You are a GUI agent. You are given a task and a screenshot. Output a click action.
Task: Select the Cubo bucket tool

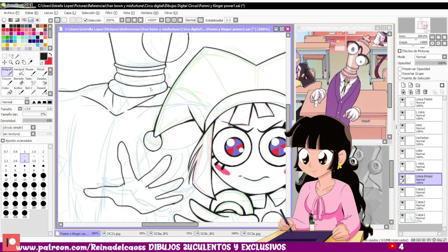pos(7,90)
